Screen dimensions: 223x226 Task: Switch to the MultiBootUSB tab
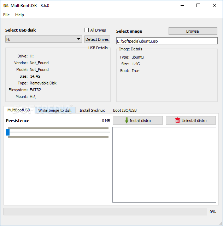(x=19, y=110)
